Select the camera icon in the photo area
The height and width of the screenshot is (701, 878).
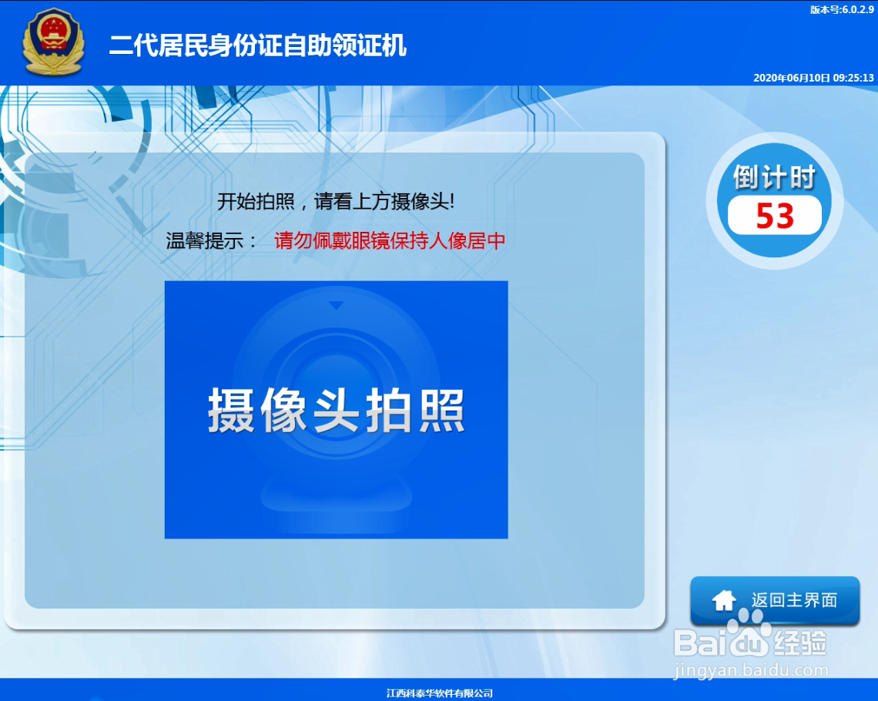336,401
